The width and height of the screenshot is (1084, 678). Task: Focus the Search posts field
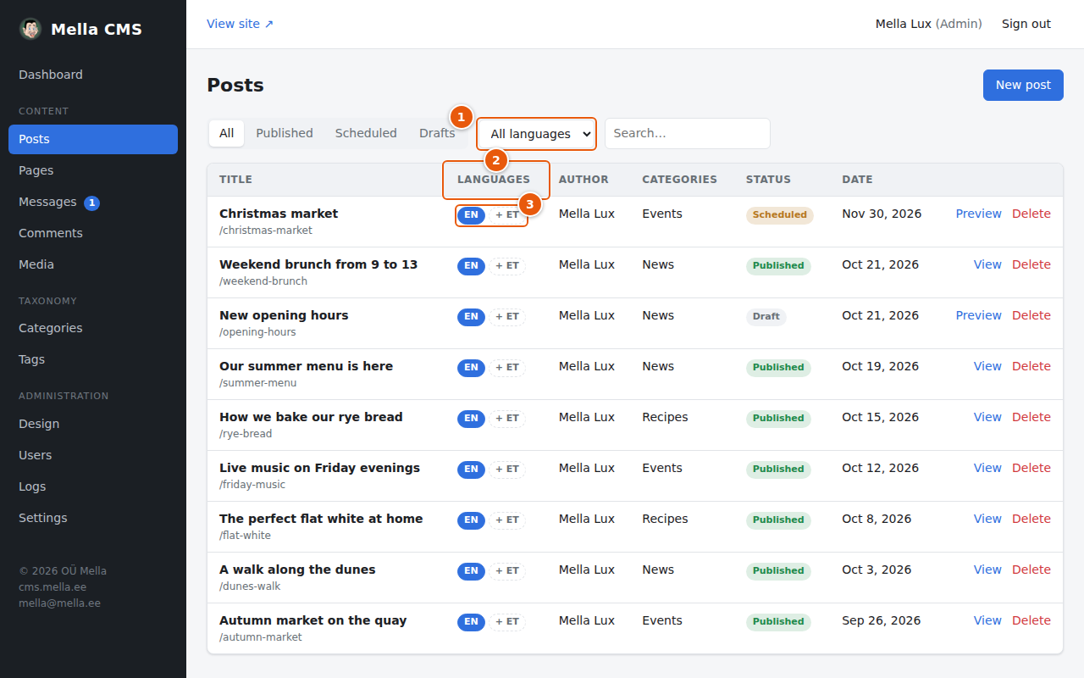click(x=688, y=133)
